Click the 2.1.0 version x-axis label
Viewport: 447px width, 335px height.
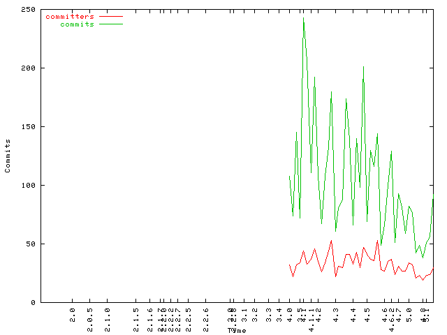[x=108, y=315]
